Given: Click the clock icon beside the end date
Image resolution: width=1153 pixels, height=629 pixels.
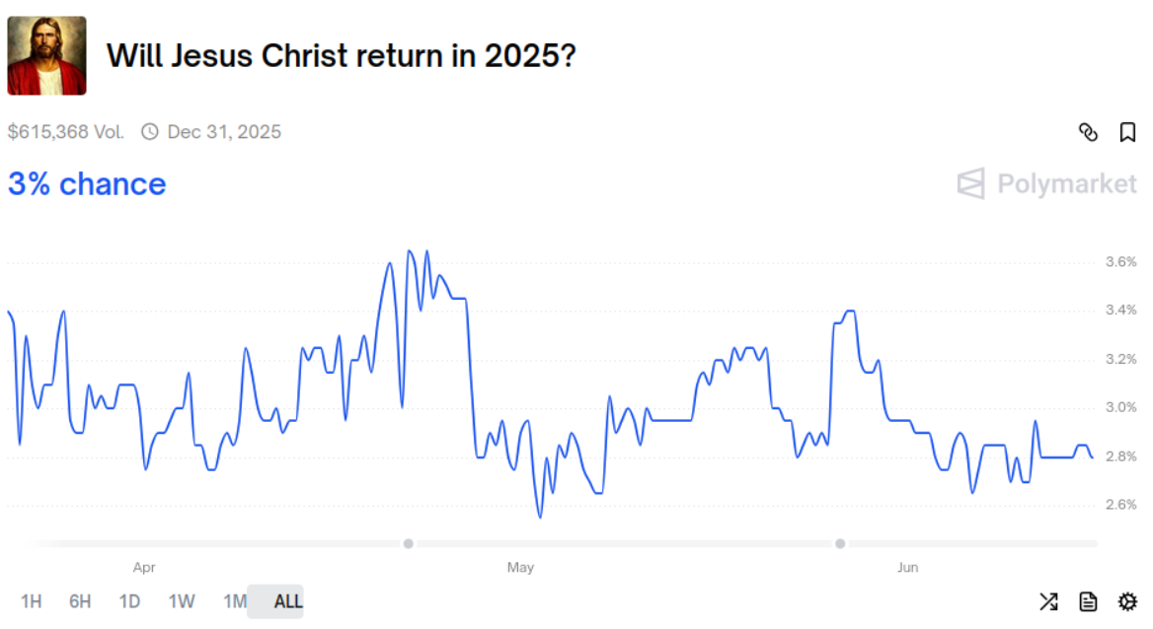Looking at the screenshot, I should (x=150, y=132).
